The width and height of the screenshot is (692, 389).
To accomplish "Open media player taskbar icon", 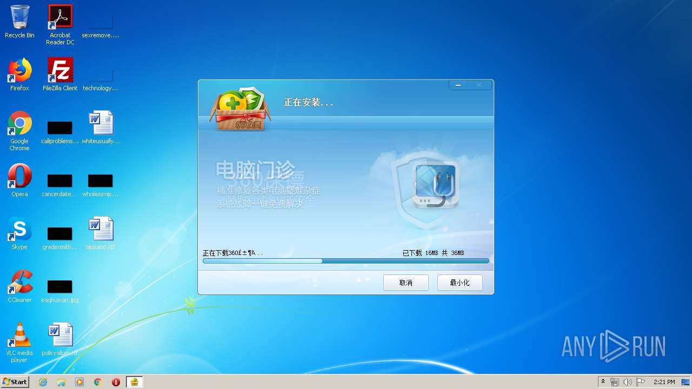I will click(x=79, y=382).
